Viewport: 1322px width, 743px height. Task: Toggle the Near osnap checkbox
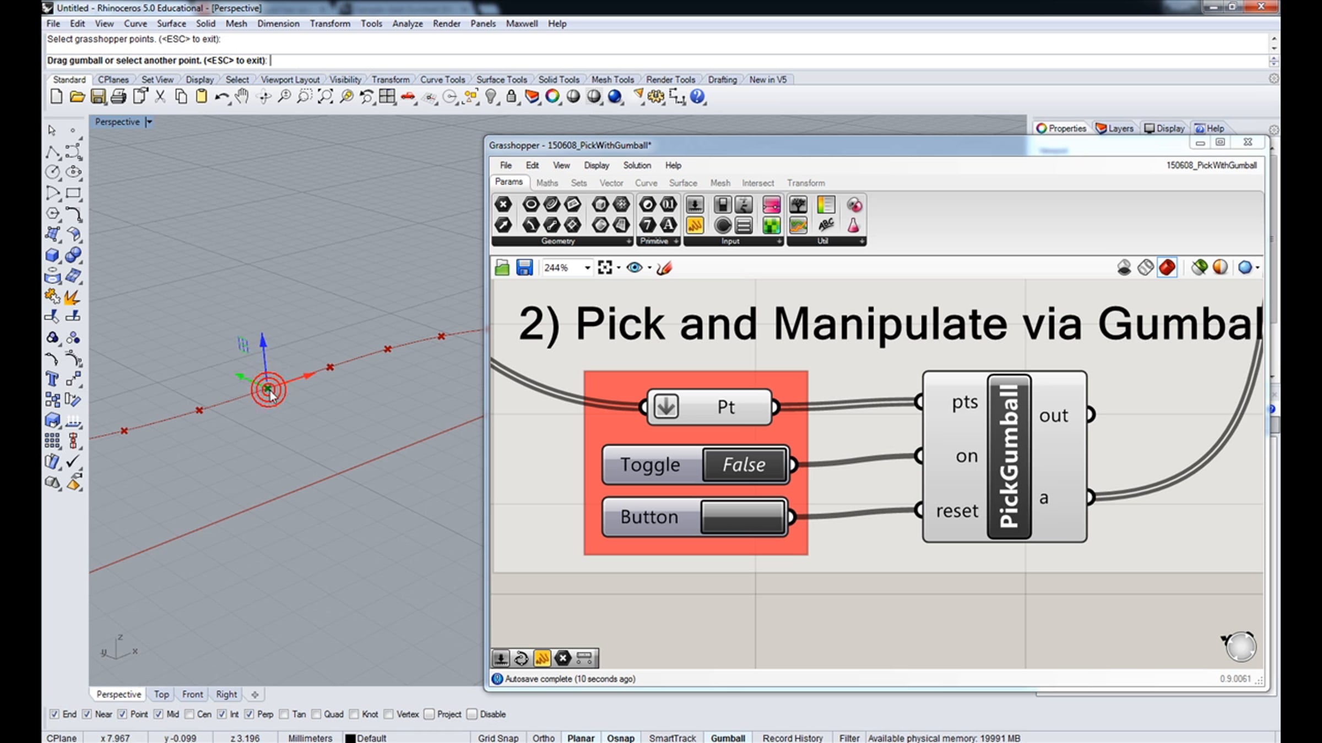(x=87, y=714)
